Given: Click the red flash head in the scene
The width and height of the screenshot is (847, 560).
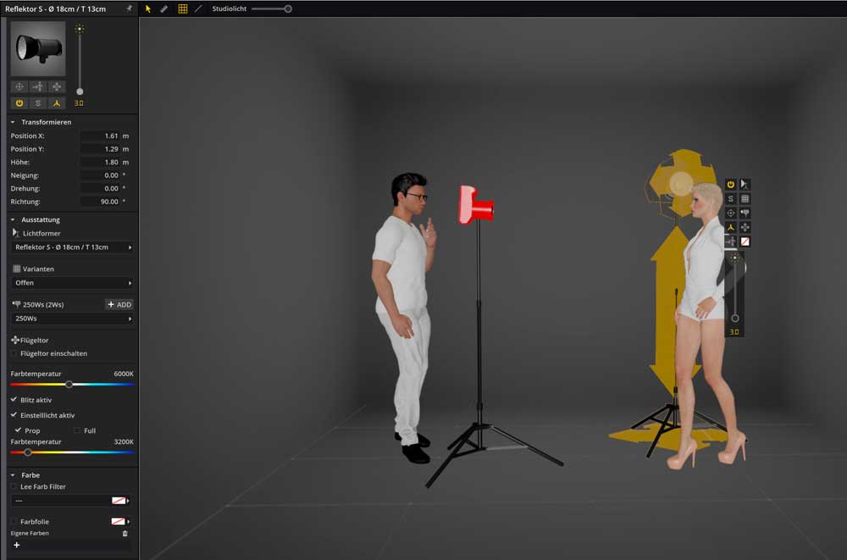Looking at the screenshot, I should tap(475, 204).
